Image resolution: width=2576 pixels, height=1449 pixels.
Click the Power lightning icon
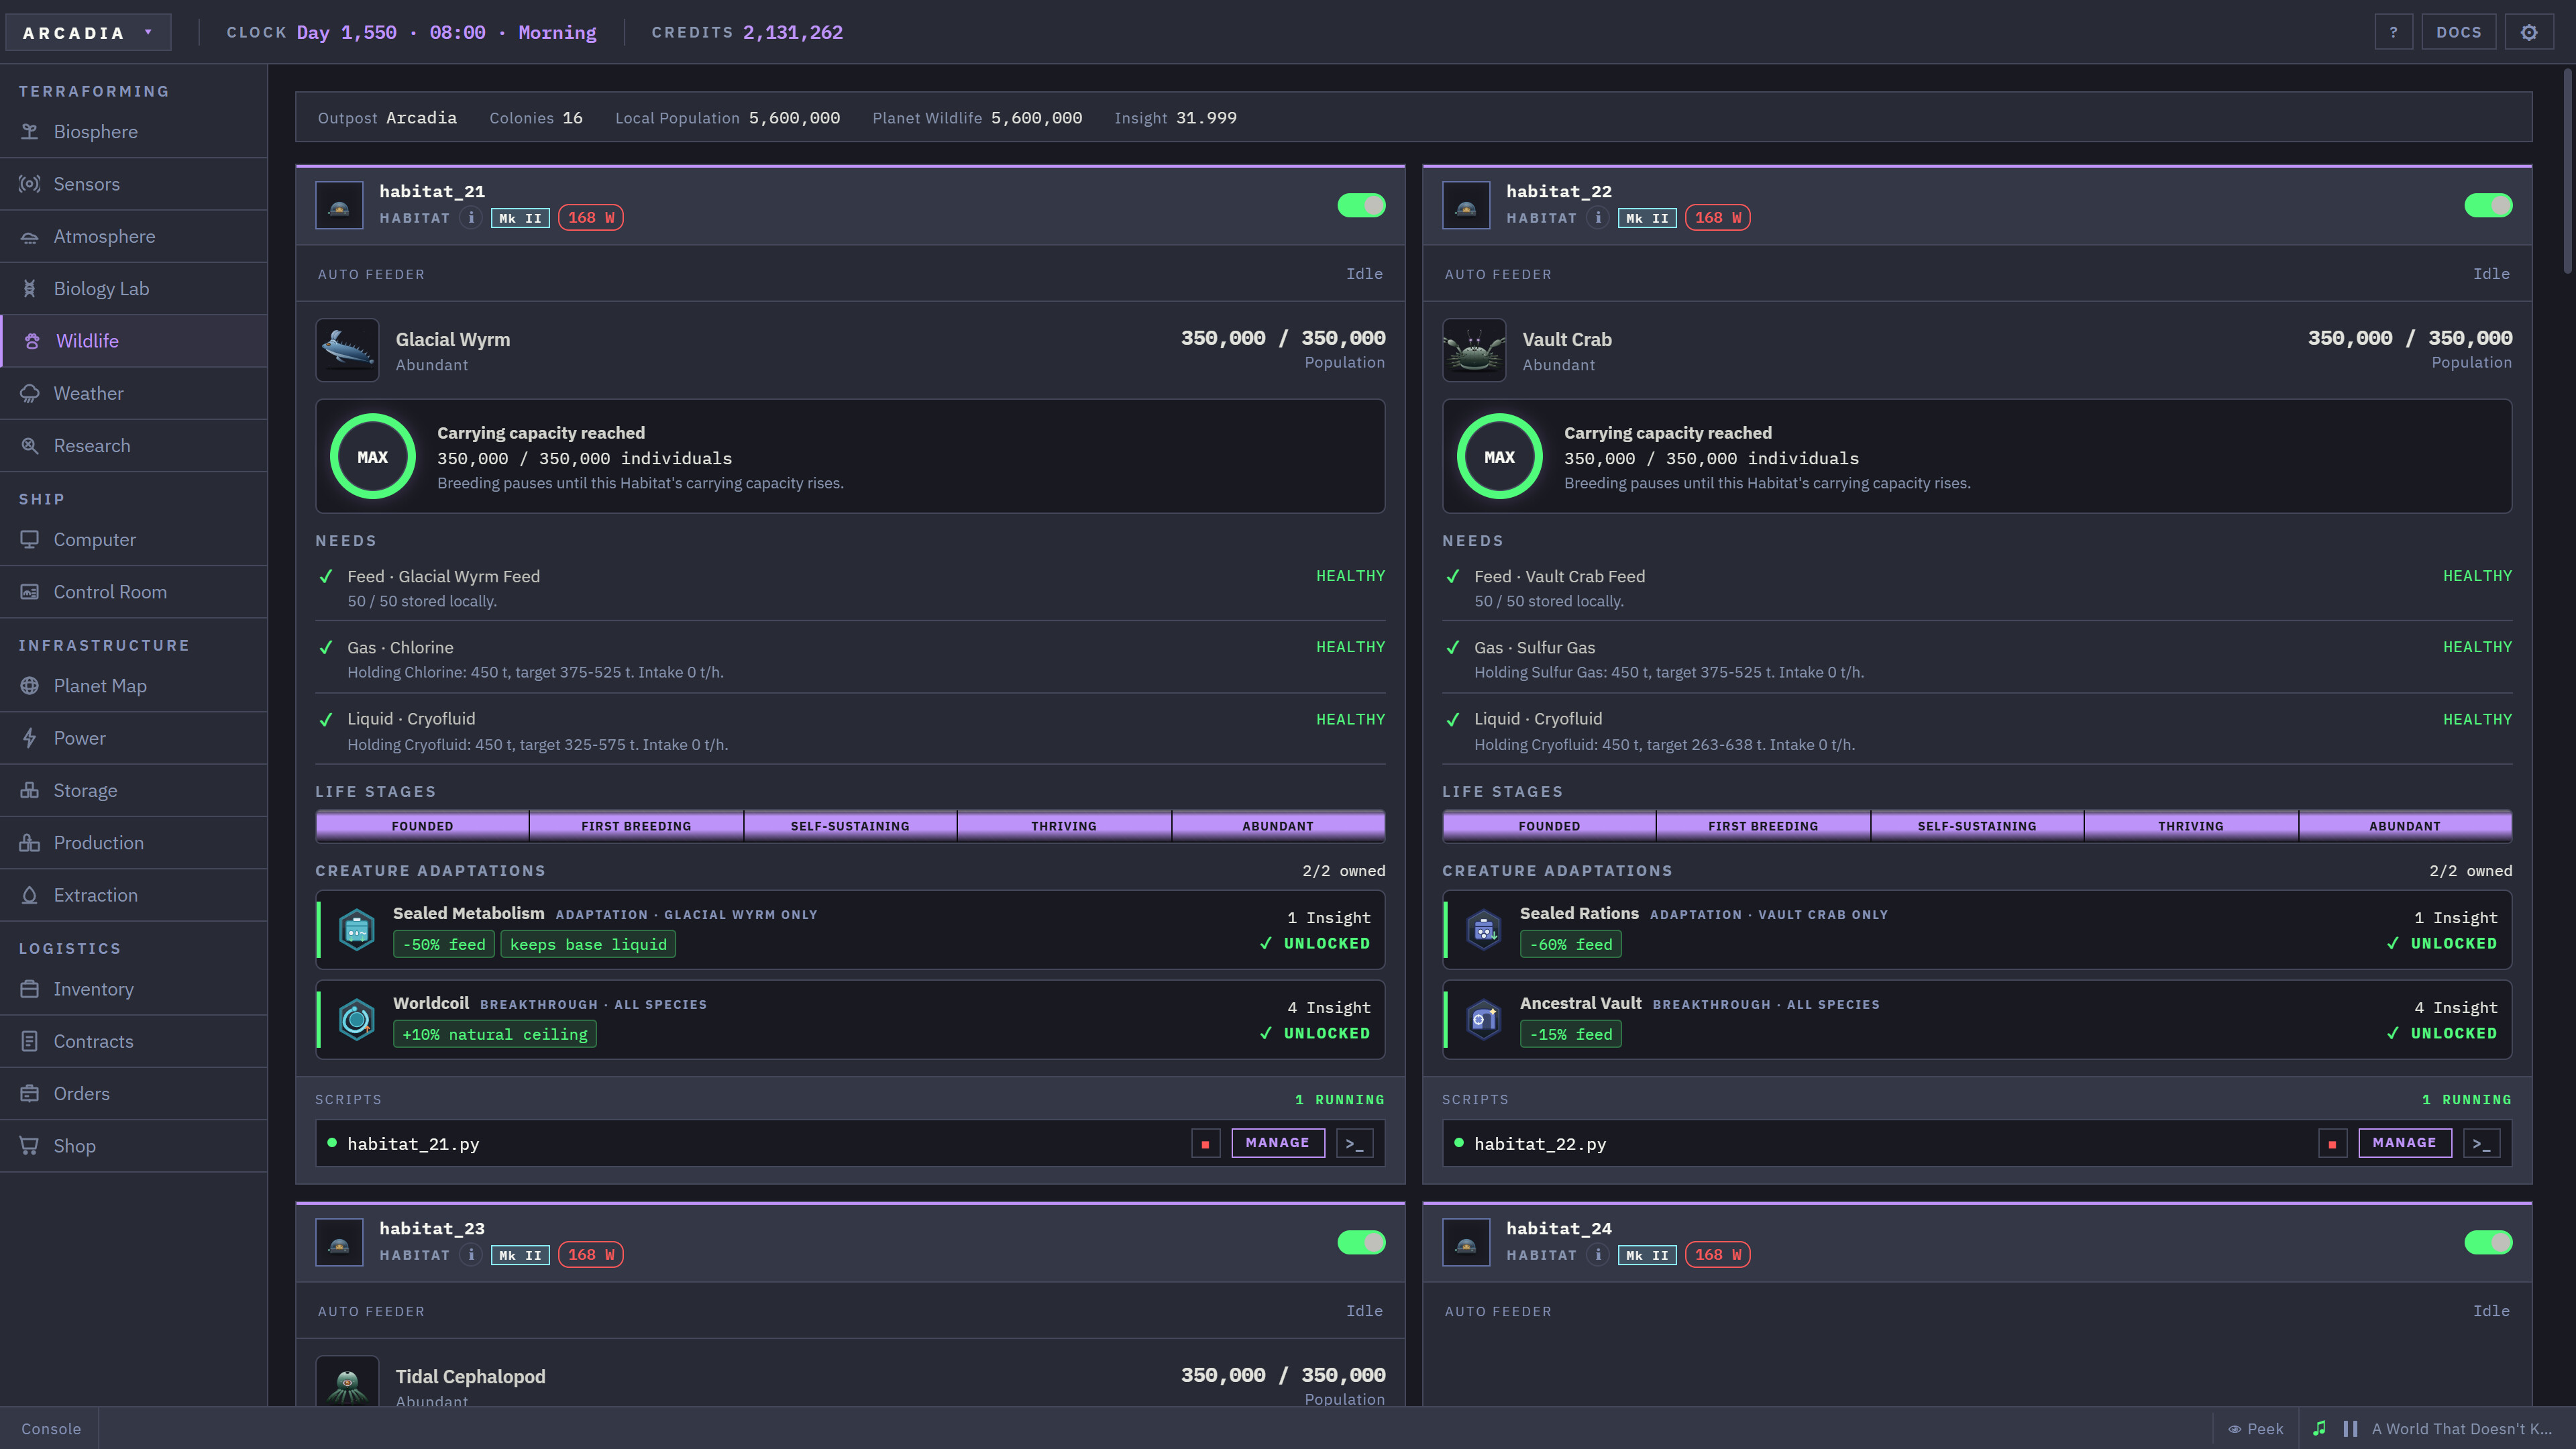[30, 738]
